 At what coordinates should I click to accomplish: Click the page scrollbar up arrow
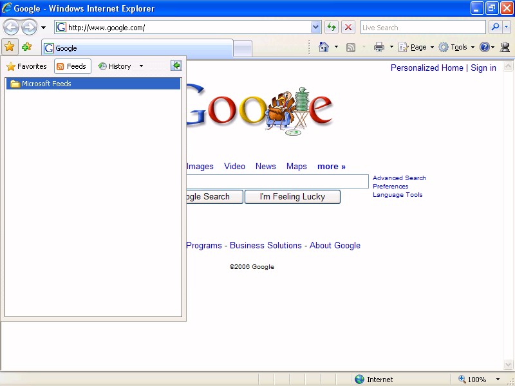coord(508,66)
